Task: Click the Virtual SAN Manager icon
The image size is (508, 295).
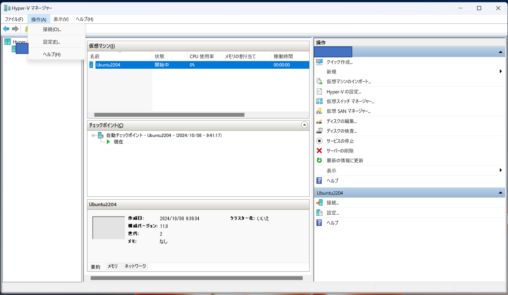Action: (319, 111)
